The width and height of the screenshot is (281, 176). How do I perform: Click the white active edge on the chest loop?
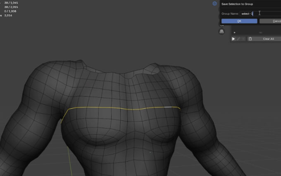coord(168,108)
